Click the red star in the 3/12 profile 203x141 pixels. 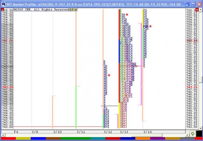[x=109, y=75]
